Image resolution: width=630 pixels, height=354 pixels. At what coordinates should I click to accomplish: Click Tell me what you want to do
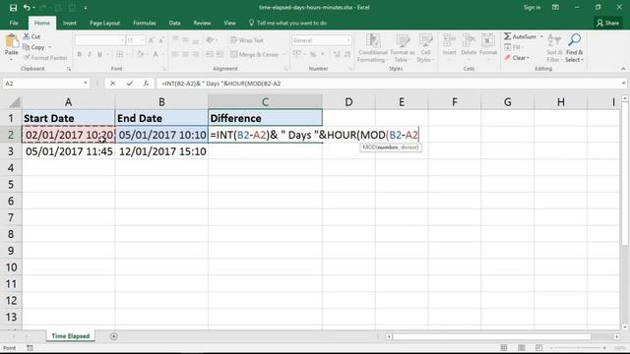point(287,23)
